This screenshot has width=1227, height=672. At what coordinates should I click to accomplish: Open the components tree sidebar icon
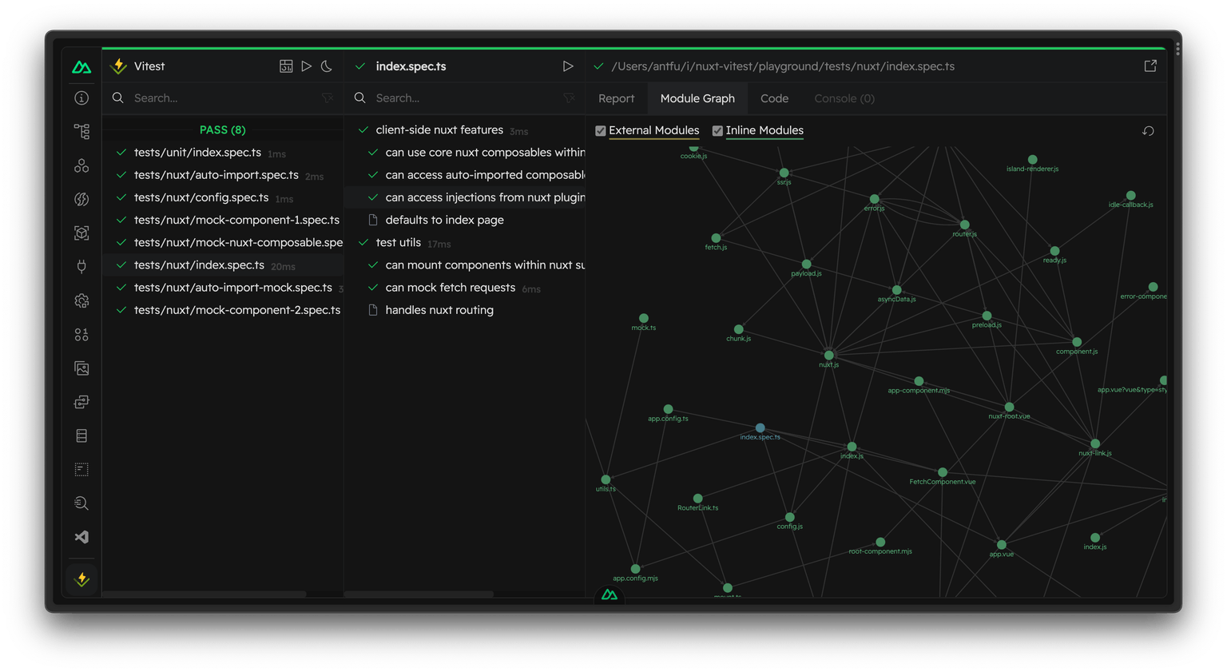[x=81, y=131]
